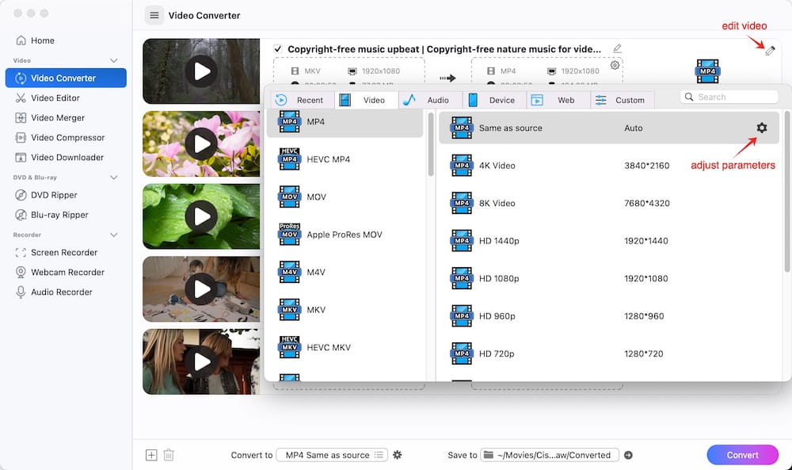Switch to the Device tab

(x=494, y=100)
